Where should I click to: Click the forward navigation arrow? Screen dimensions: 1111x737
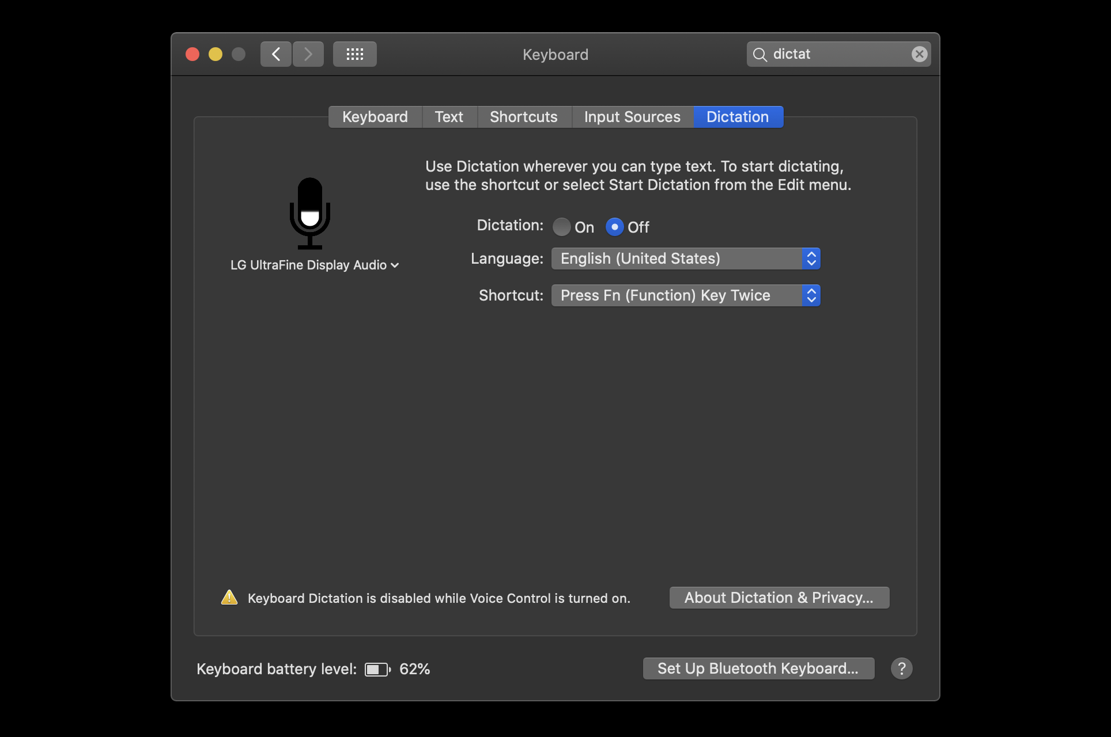tap(308, 54)
